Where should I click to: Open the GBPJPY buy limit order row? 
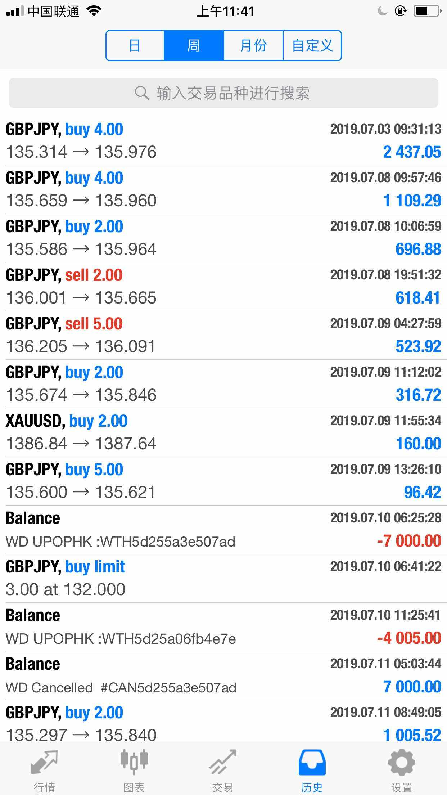pyautogui.click(x=223, y=578)
